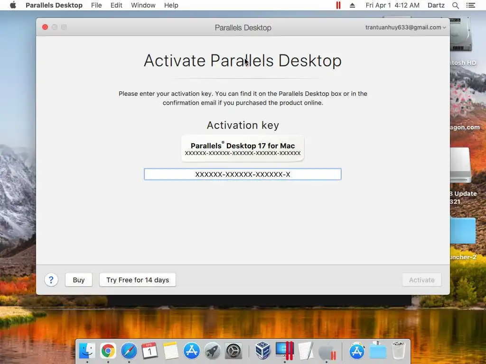Open Spotlight search magnifier

(455, 5)
